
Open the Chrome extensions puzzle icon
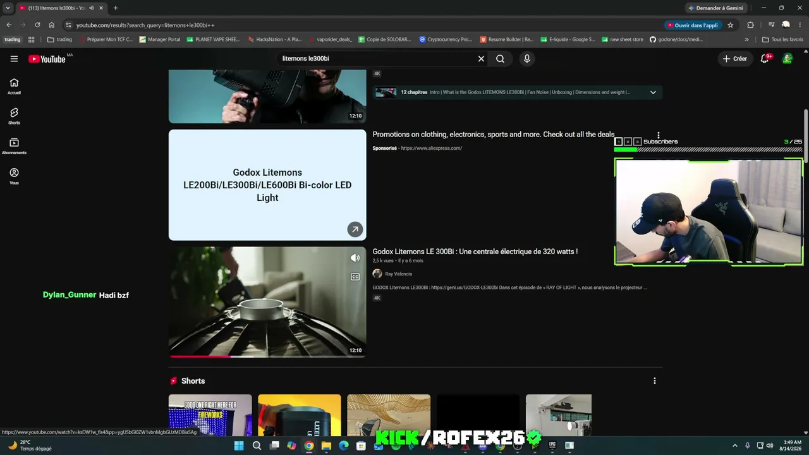tap(751, 25)
